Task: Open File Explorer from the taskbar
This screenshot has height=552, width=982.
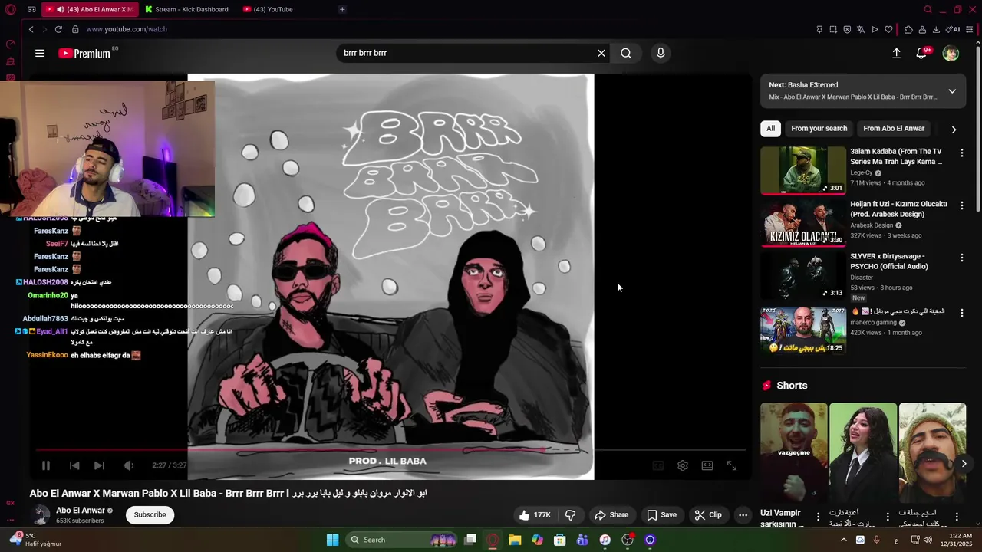Action: tap(515, 540)
